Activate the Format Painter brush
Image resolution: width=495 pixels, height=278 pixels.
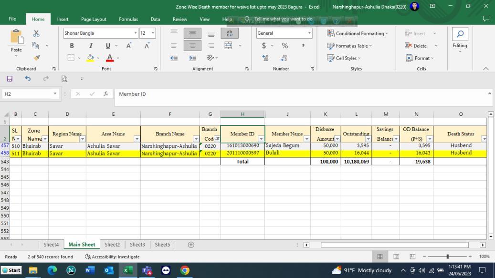[36, 58]
